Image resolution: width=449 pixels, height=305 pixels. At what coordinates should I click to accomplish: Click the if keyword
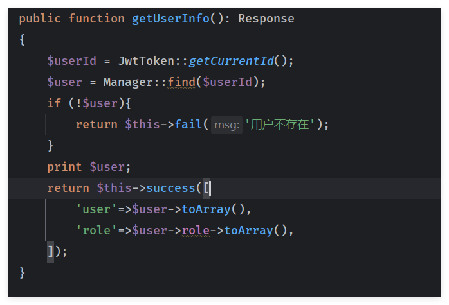(54, 103)
